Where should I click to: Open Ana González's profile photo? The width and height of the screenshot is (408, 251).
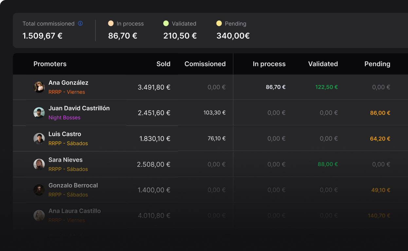[39, 87]
